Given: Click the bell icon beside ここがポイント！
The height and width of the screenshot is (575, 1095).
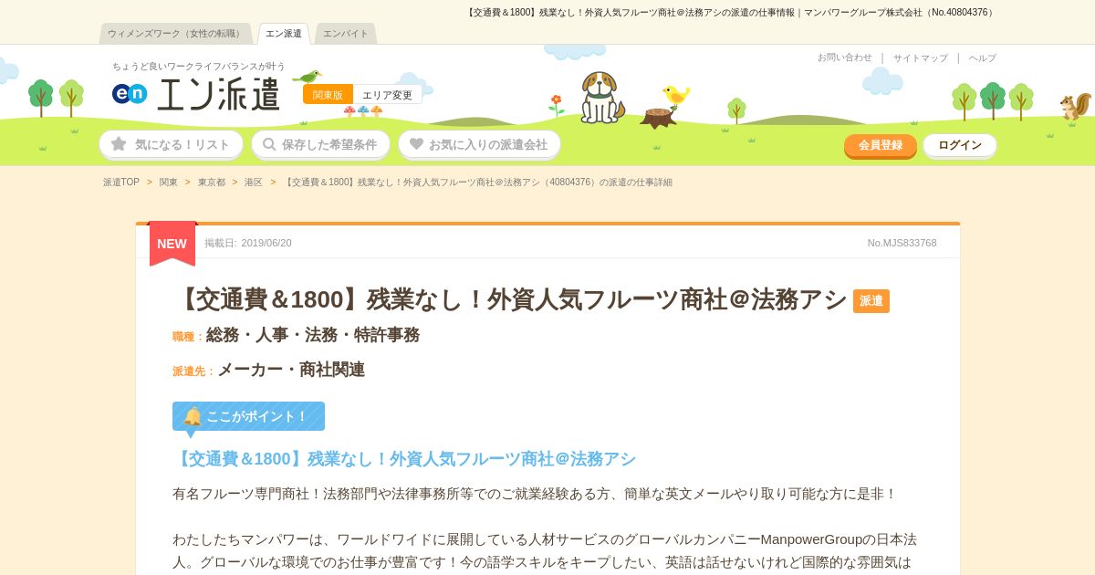Looking at the screenshot, I should pos(193,416).
